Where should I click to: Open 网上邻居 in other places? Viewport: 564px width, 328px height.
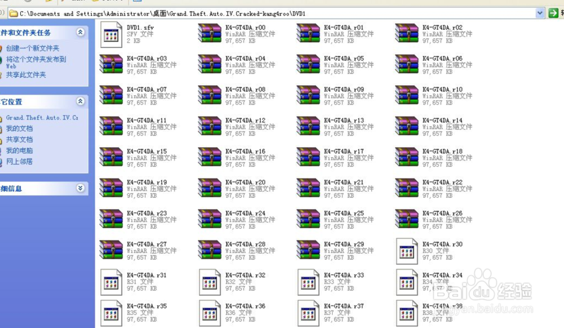click(x=19, y=162)
